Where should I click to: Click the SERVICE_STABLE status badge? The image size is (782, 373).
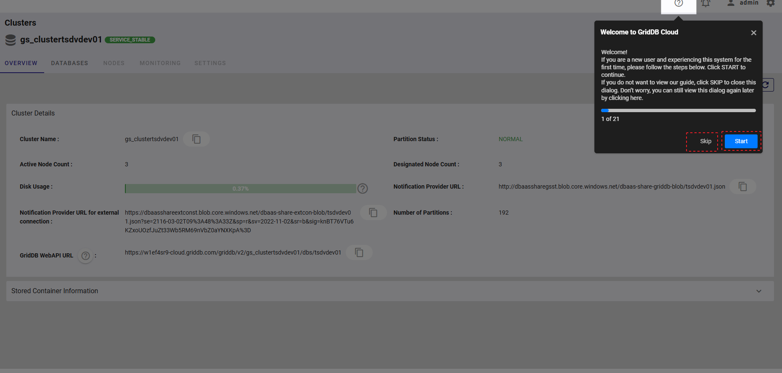coord(130,40)
